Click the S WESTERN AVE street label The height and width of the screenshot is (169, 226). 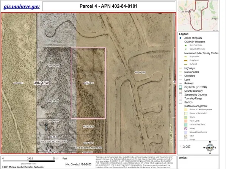pos(171,135)
